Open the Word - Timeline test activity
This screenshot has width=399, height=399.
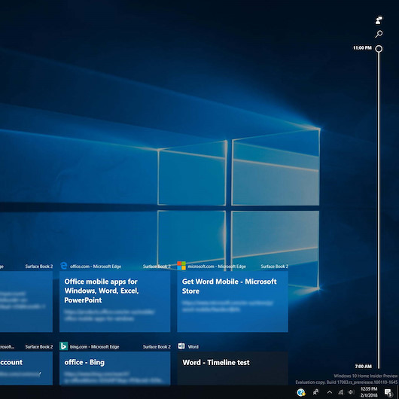(x=233, y=368)
